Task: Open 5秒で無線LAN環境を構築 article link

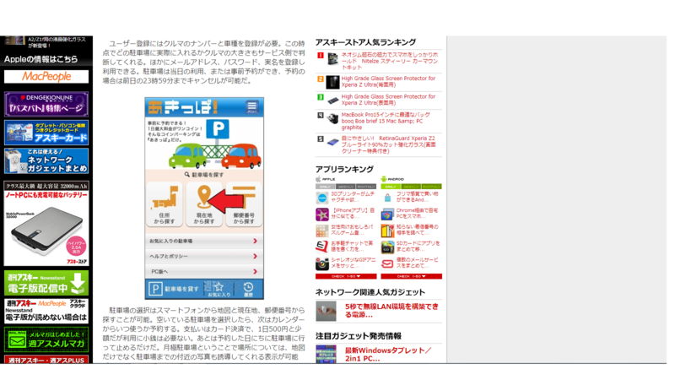Action: pyautogui.click(x=391, y=311)
